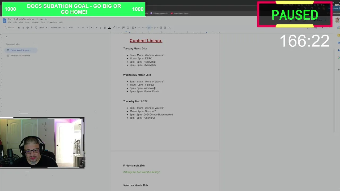Click the Google account avatar
Image resolution: width=340 pixels, height=191 pixels.
(337, 20)
